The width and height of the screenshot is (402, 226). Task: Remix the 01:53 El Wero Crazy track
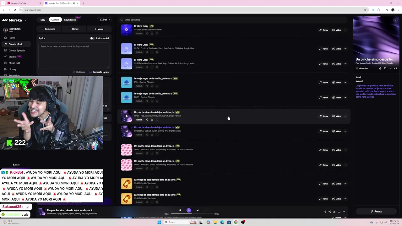click(x=323, y=30)
